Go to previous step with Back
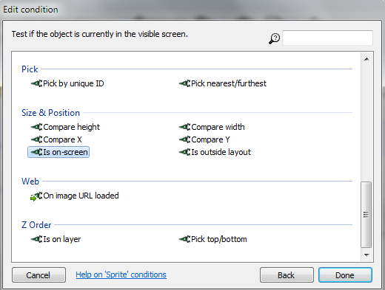The image size is (385, 290). 287,275
